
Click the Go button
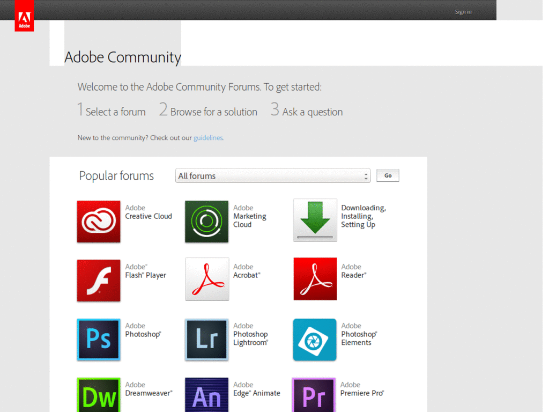388,175
